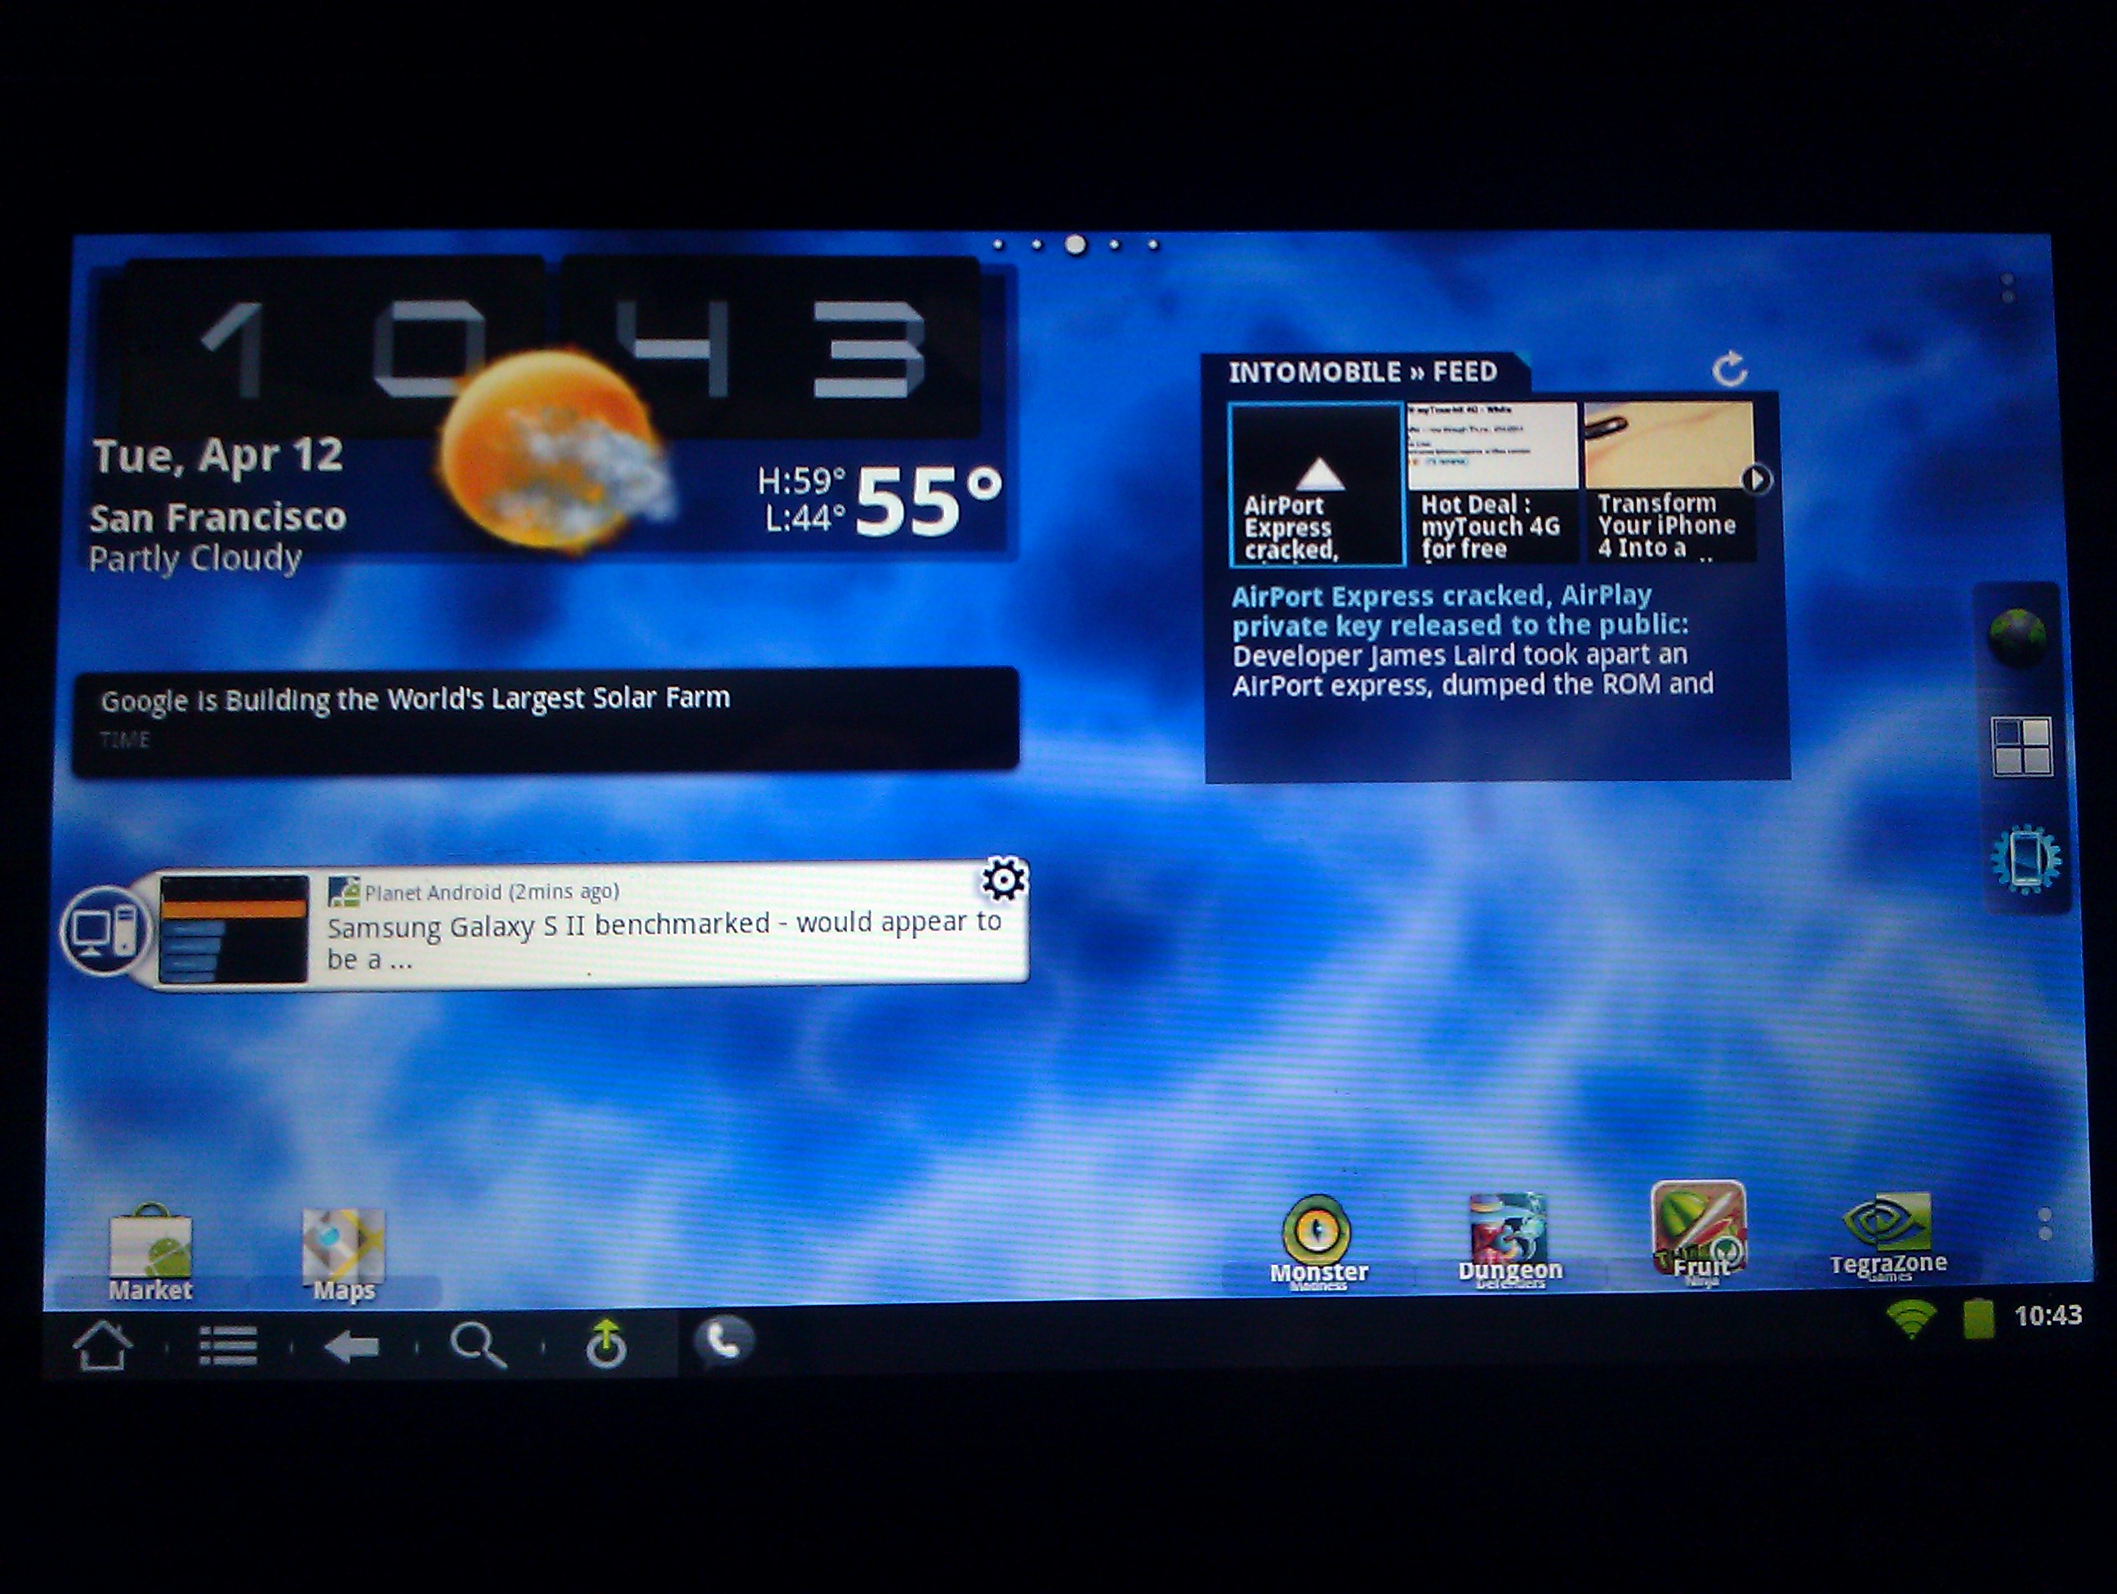Image resolution: width=2117 pixels, height=1594 pixels.
Task: Tap the Home navigation button
Action: click(x=102, y=1345)
